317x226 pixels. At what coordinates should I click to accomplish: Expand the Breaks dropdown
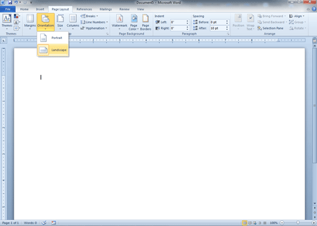pyautogui.click(x=89, y=16)
